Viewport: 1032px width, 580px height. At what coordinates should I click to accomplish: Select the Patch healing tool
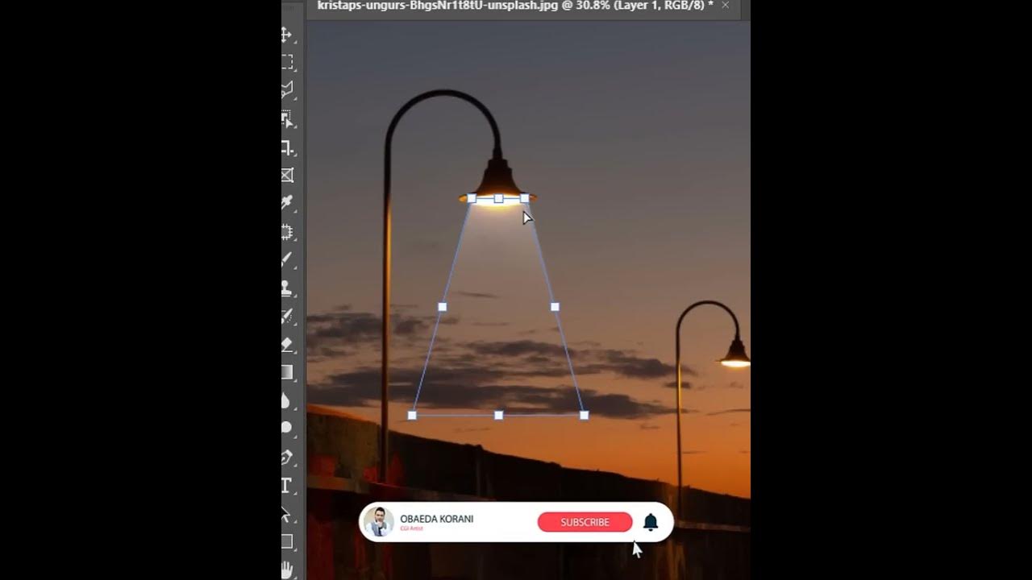tap(286, 232)
